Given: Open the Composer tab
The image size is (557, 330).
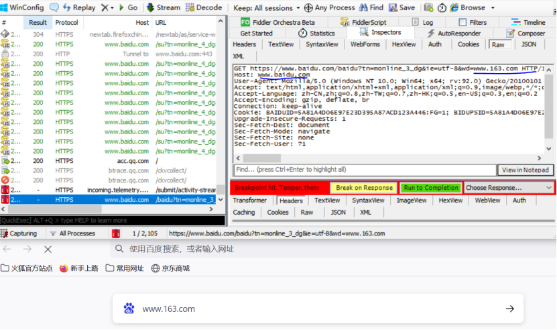Looking at the screenshot, I should [x=525, y=34].
